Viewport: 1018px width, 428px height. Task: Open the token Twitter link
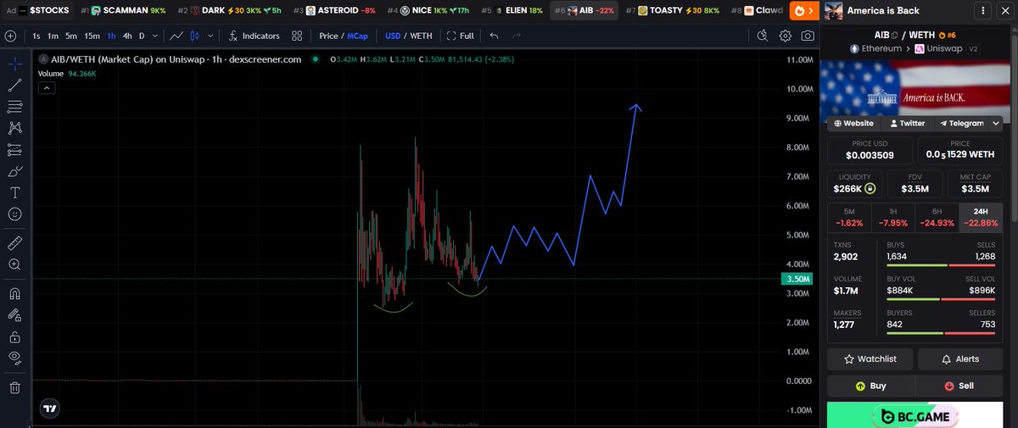pos(906,123)
